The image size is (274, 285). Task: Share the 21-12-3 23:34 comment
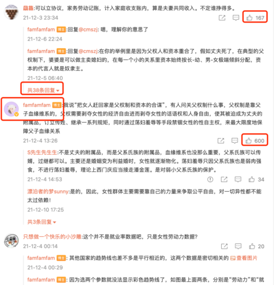[x=222, y=18]
